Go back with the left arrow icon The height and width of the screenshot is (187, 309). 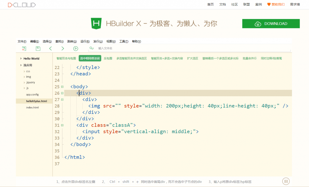coord(50,48)
